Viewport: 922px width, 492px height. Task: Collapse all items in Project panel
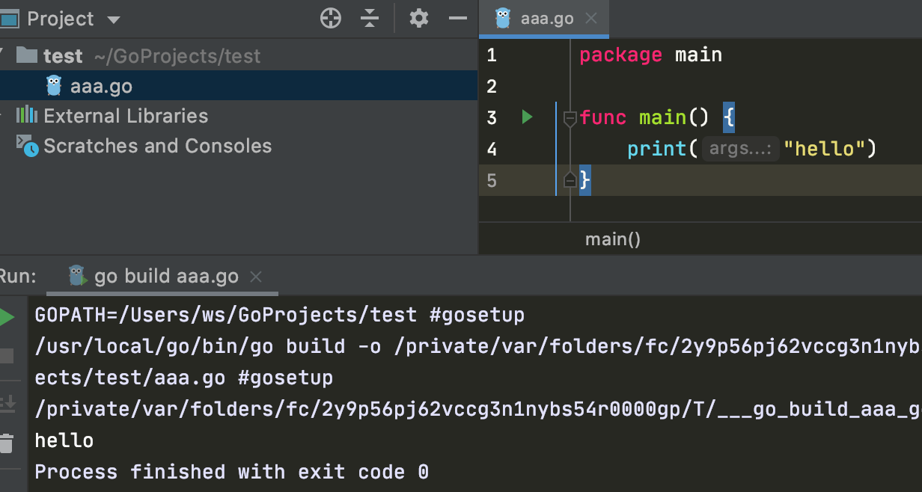370,19
